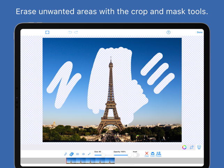Open help via the question mark icon
Screen dimensions: 224x168
168,32
